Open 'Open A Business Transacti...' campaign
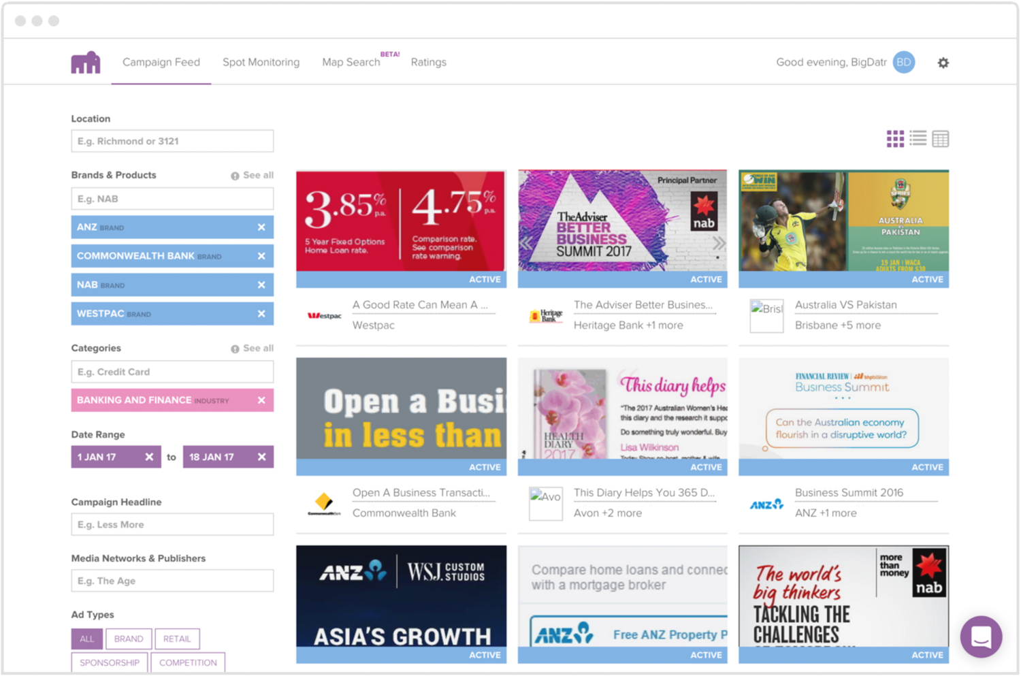 tap(421, 493)
